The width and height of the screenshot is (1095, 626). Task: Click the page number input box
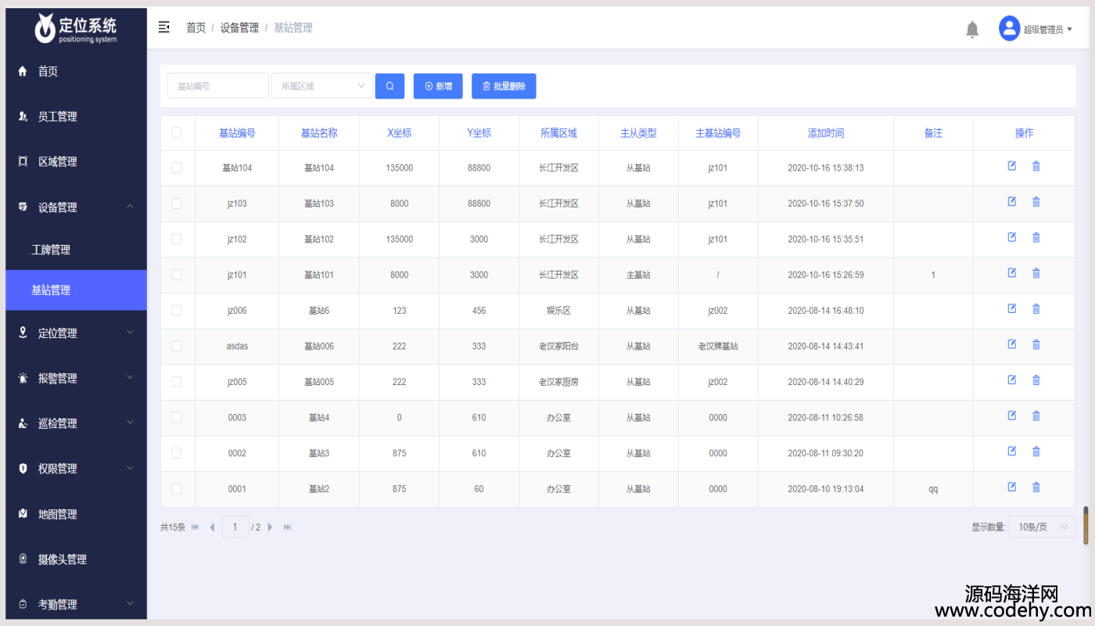point(235,527)
